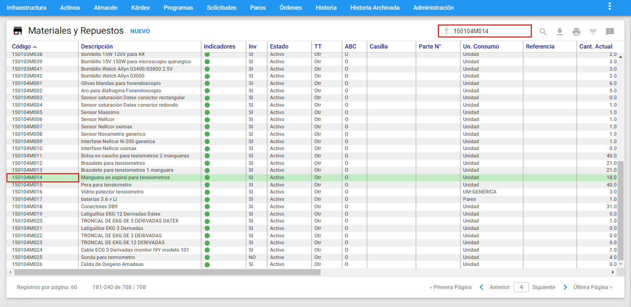Viewport: 631px width, 307px height.
Task: Click the store icon beside Materiales y Repuestos
Action: click(x=18, y=31)
